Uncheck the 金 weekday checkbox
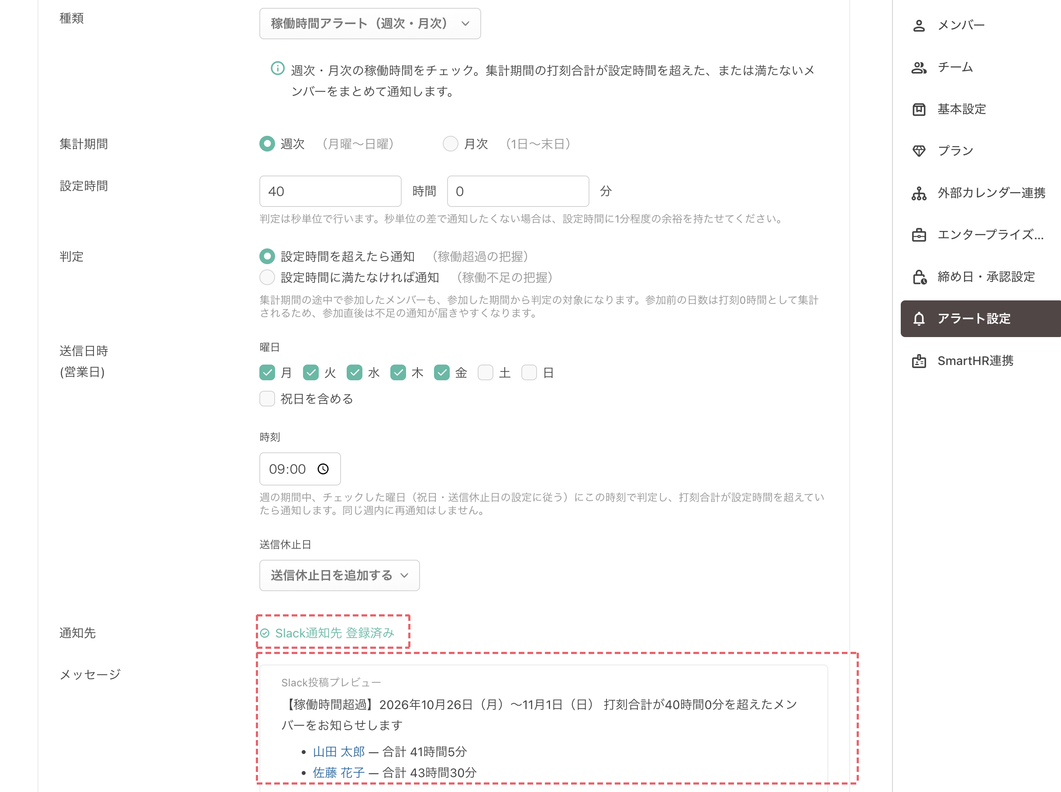This screenshot has height=792, width=1061. pos(441,372)
